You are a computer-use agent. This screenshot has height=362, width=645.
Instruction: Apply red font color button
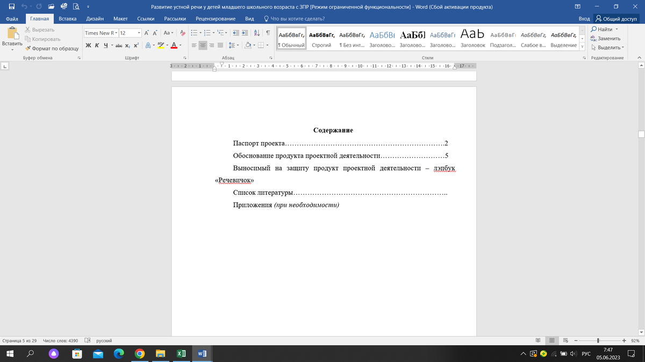(x=174, y=45)
